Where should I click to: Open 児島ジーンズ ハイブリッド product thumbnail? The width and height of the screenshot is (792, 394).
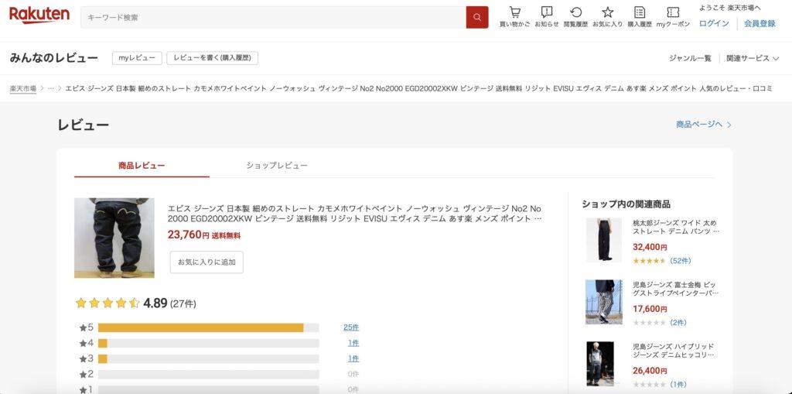(600, 364)
